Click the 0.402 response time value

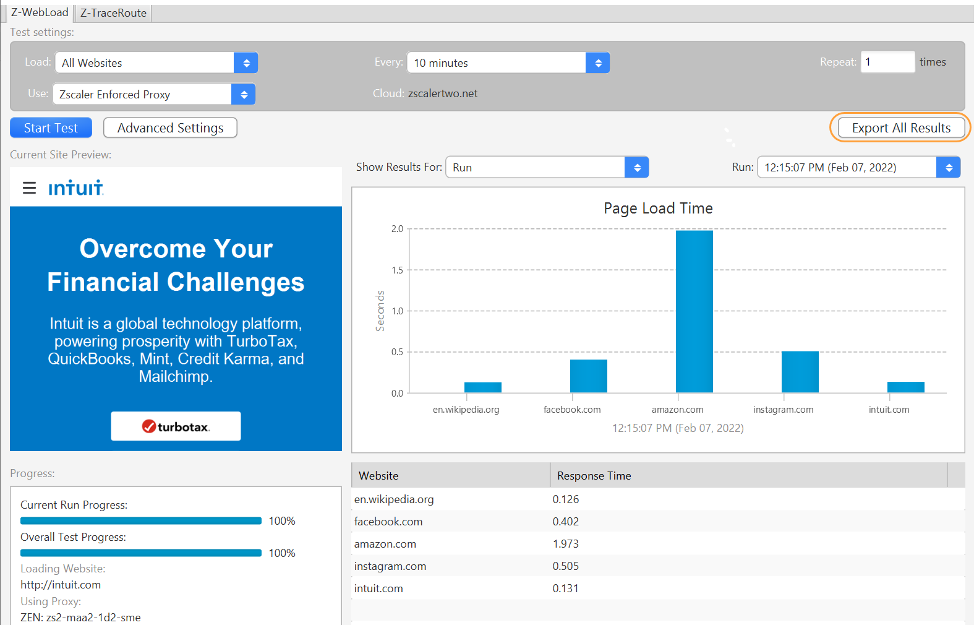[565, 522]
